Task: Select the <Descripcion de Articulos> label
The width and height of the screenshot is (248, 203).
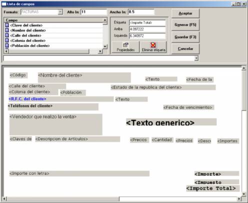Action: pyautogui.click(x=77, y=139)
